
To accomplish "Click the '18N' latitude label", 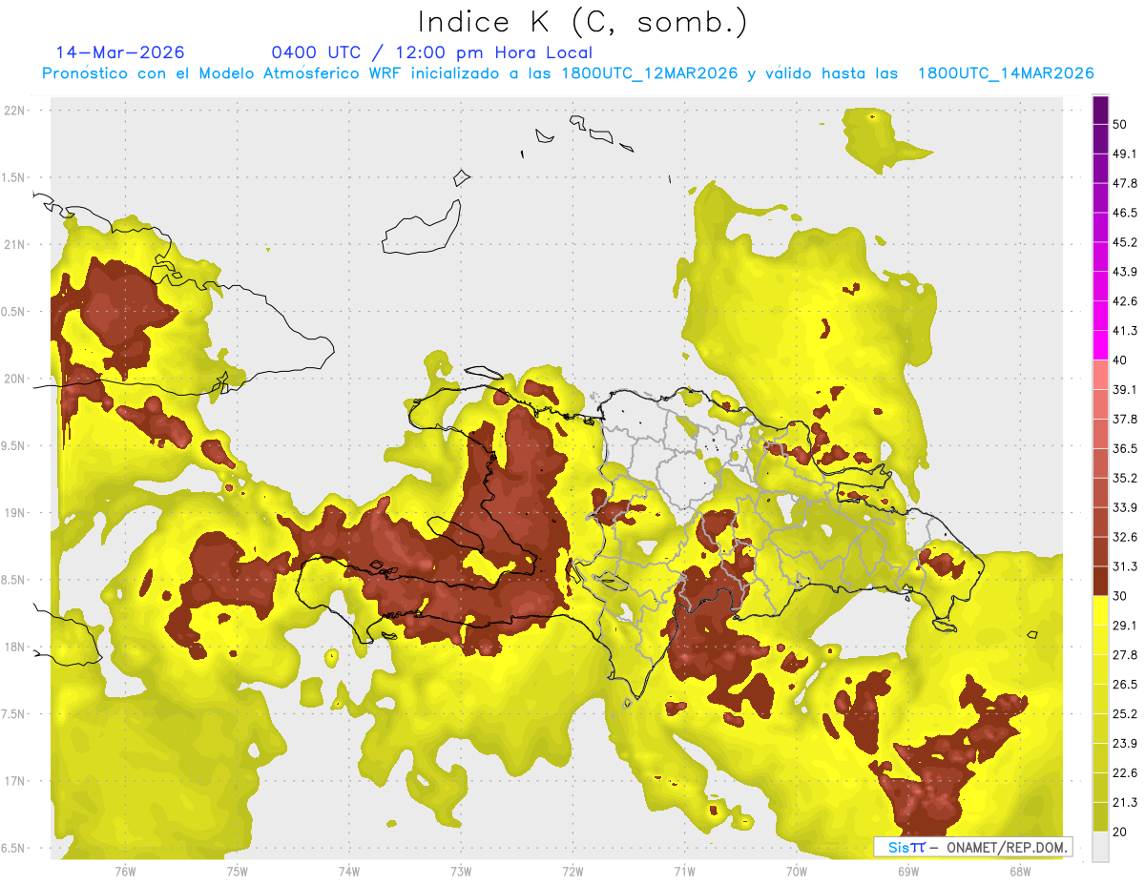I will (15, 647).
